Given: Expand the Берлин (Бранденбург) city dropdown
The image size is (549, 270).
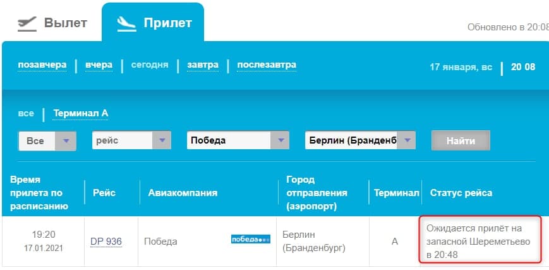Looking at the screenshot, I should point(360,140).
